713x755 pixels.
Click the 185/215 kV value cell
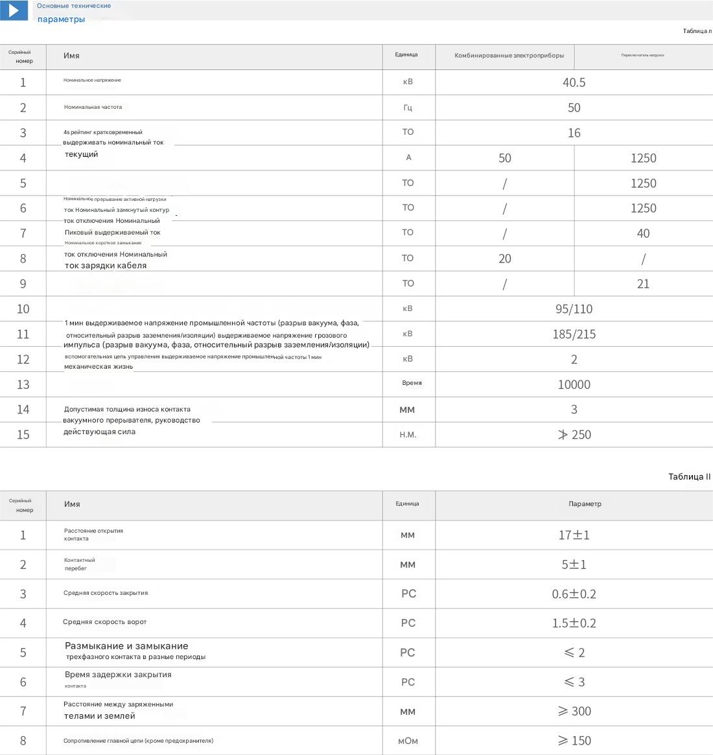574,334
